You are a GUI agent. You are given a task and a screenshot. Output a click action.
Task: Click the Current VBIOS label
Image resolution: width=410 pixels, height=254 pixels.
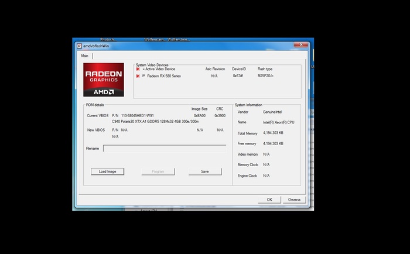[x=98, y=115]
